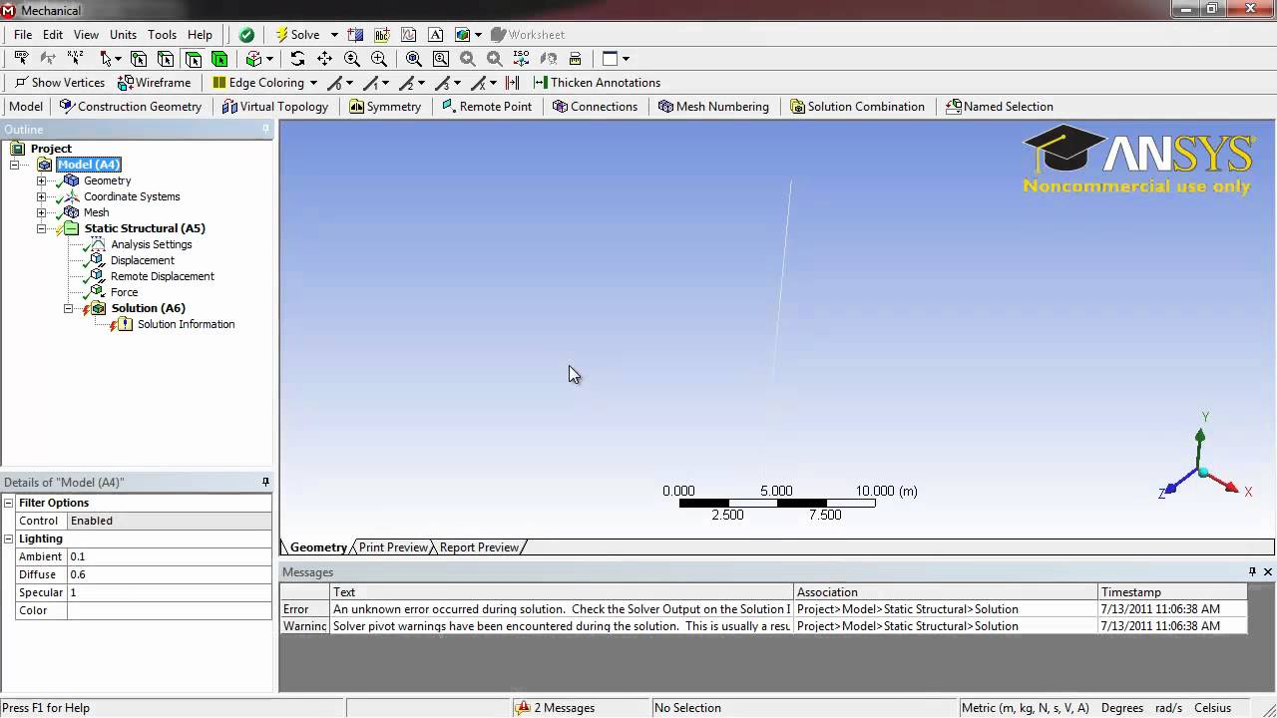Toggle Show Vertices
The height and width of the screenshot is (718, 1277).
pos(59,83)
